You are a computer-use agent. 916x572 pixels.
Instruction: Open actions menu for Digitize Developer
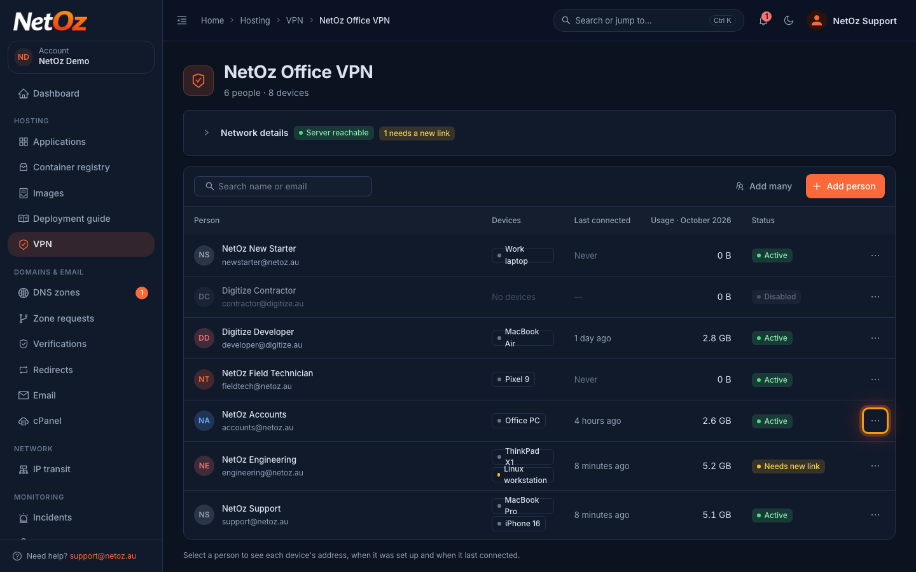875,338
